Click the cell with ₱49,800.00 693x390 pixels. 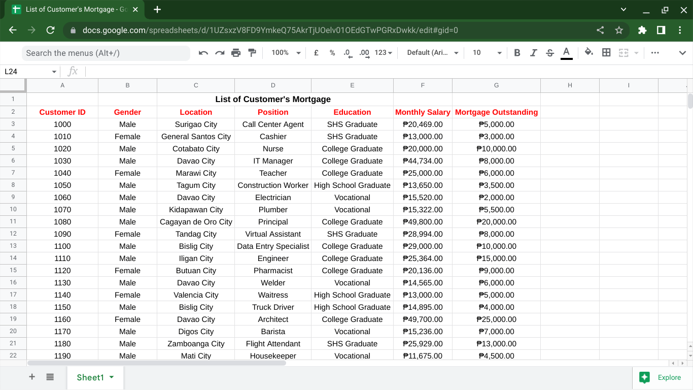[423, 222]
